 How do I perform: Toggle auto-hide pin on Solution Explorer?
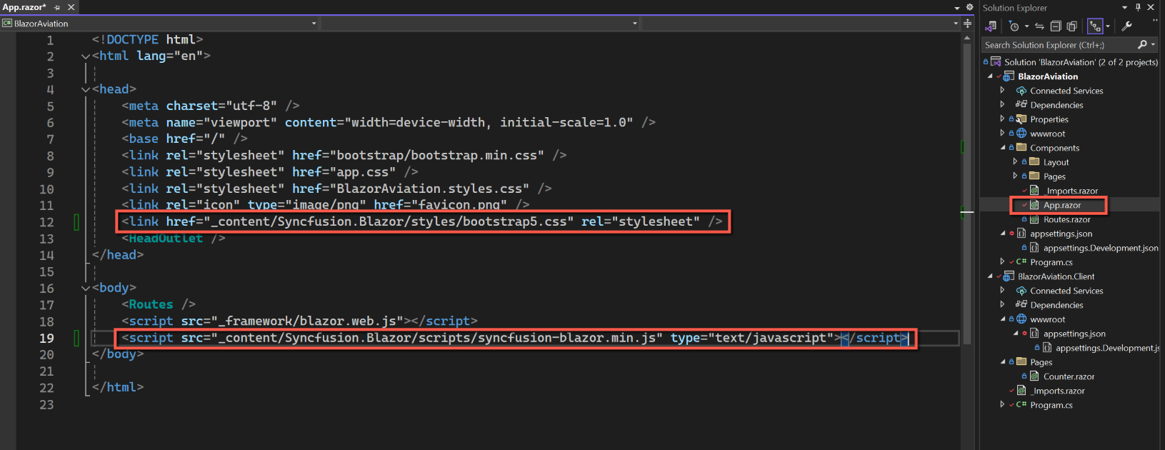coord(1138,7)
